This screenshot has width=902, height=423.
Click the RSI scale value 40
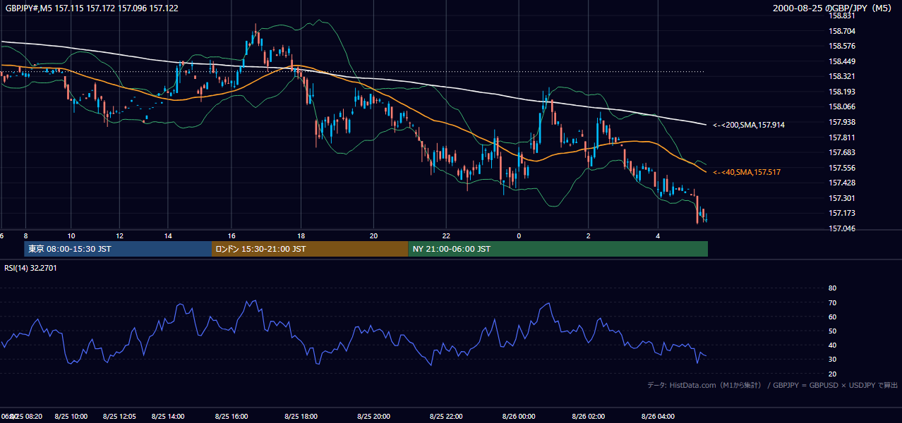click(832, 345)
